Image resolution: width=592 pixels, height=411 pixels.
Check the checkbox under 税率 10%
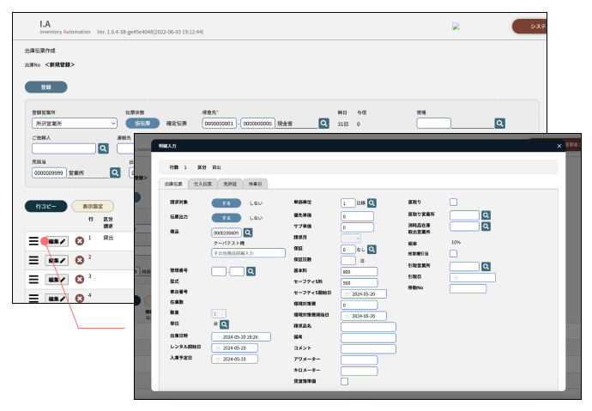[x=454, y=254]
